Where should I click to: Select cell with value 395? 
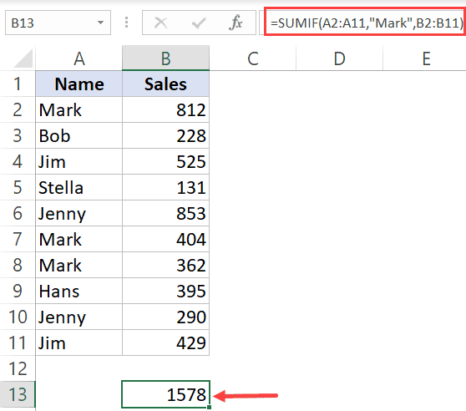[165, 291]
